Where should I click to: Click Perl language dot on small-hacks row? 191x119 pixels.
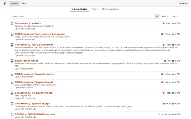pos(165,61)
